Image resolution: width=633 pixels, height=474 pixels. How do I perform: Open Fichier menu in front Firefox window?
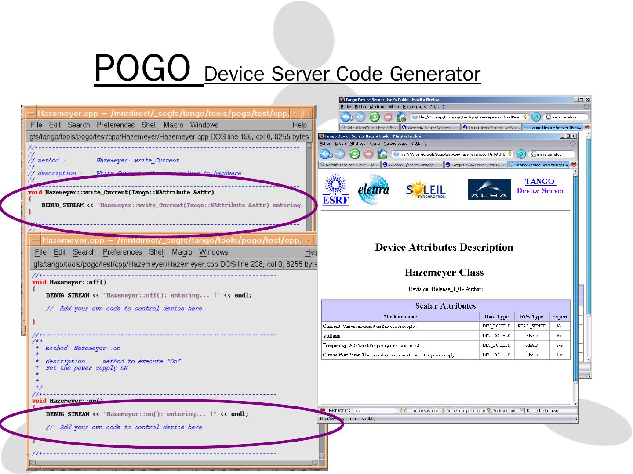(x=325, y=144)
